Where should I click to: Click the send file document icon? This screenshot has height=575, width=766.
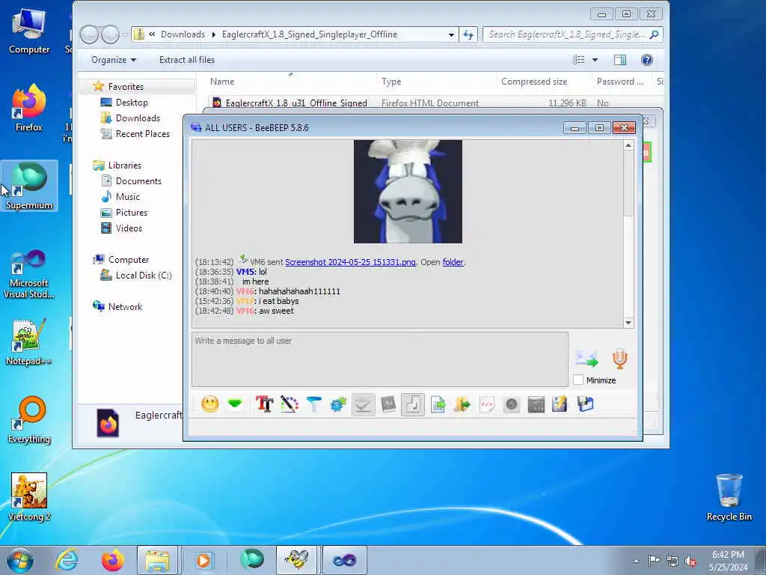click(438, 404)
